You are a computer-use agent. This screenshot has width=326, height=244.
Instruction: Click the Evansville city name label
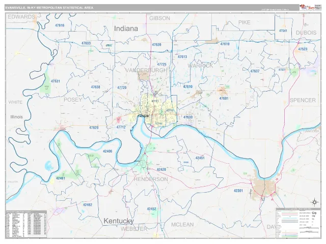click(x=144, y=116)
